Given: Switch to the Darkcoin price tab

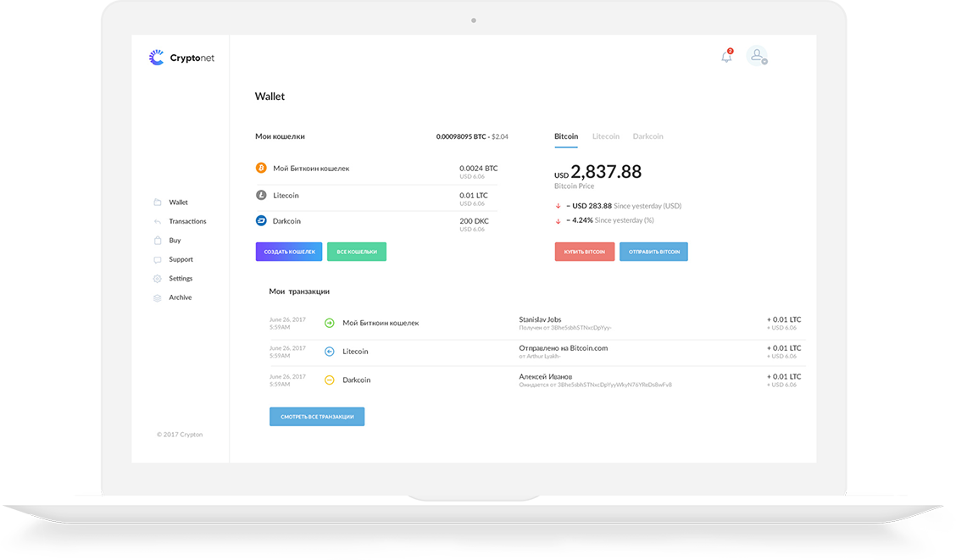Looking at the screenshot, I should point(648,136).
